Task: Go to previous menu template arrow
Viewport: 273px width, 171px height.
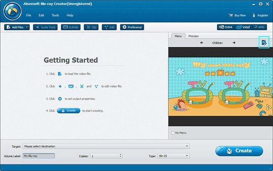Action: click(202, 43)
